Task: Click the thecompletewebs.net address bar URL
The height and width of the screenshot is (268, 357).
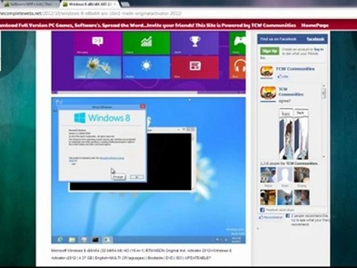Action: 91,13
